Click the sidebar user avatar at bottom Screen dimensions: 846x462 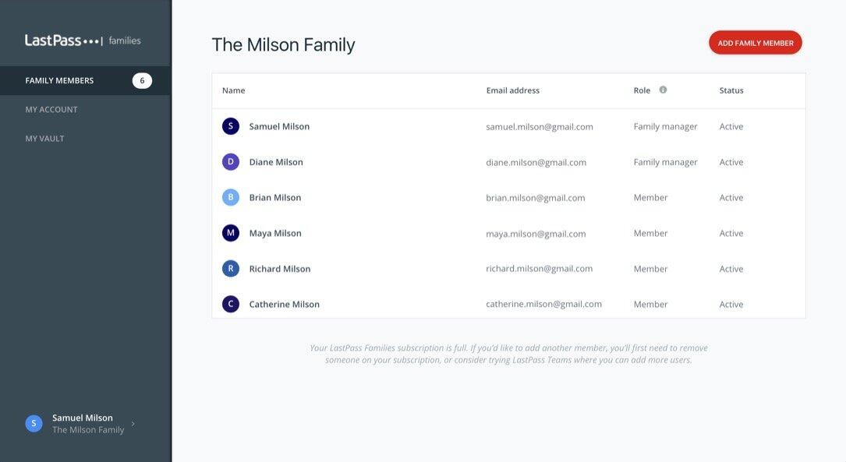pos(34,423)
